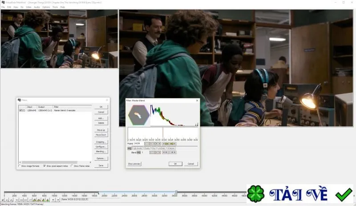The width and height of the screenshot is (356, 206).
Task: Open the View menu
Action: (x=16, y=7)
